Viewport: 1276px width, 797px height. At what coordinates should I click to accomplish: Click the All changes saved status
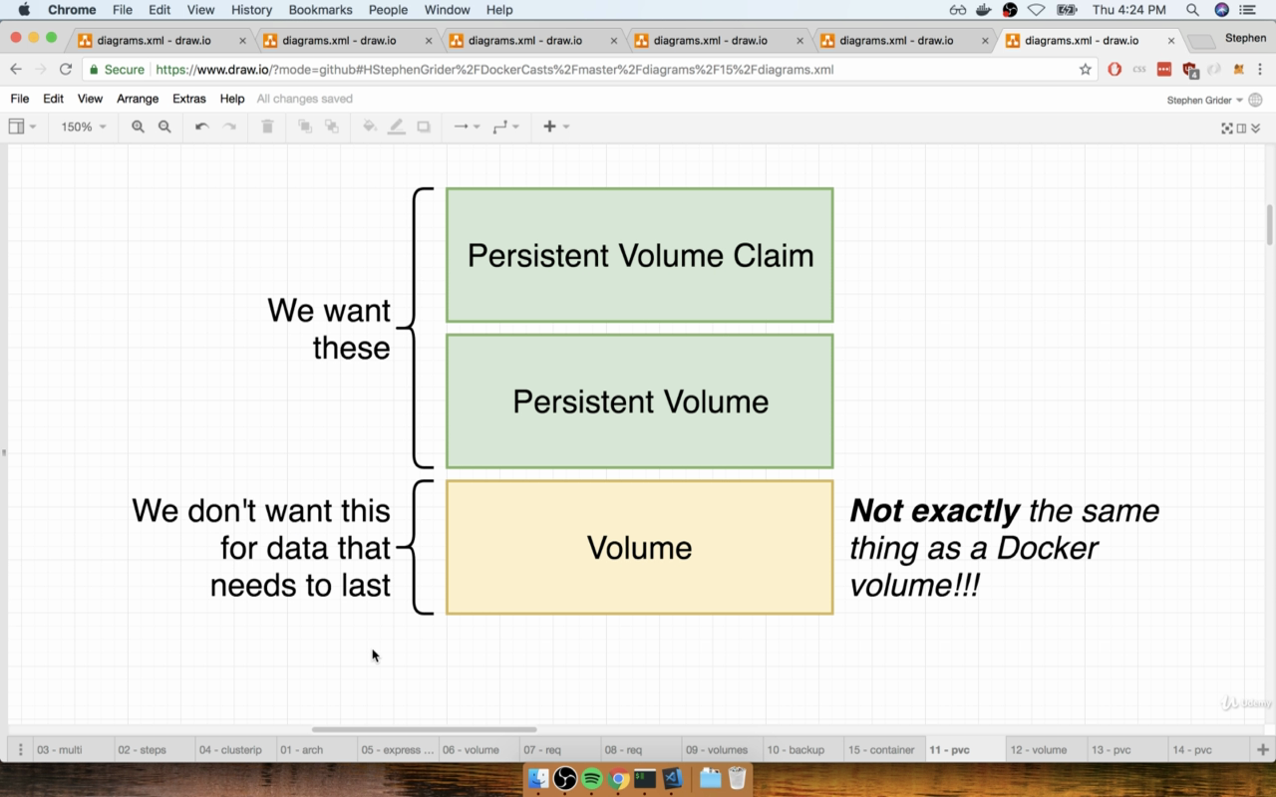pos(305,99)
